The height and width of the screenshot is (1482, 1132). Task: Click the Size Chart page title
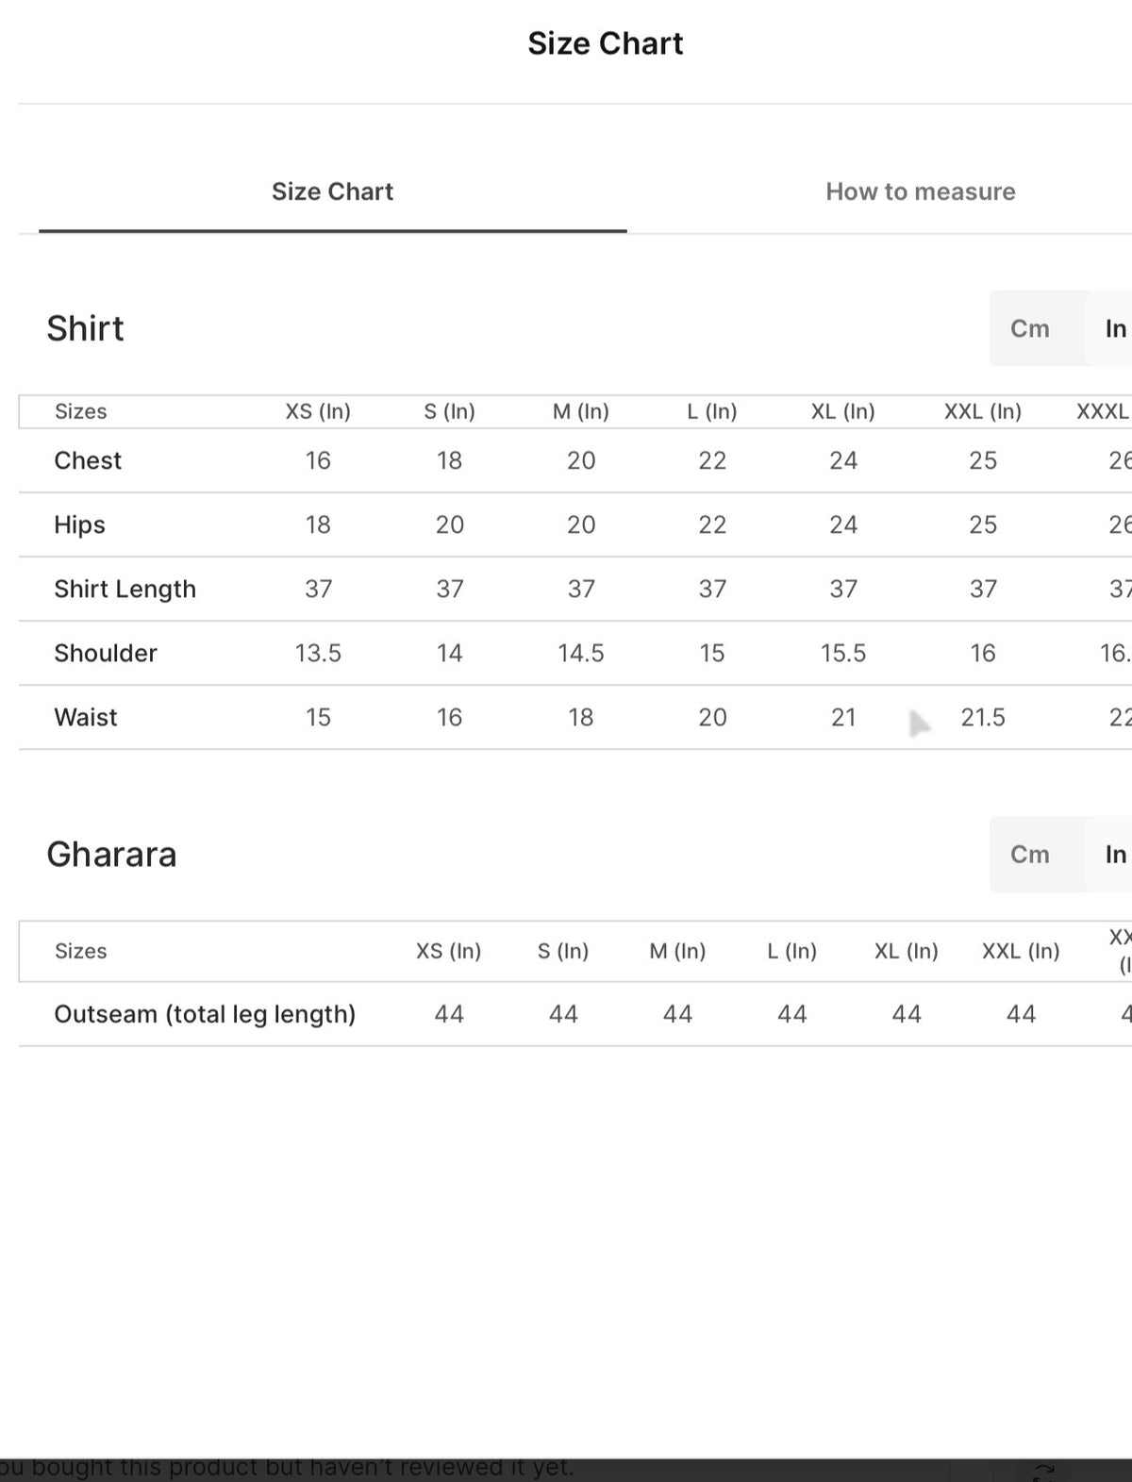(605, 43)
